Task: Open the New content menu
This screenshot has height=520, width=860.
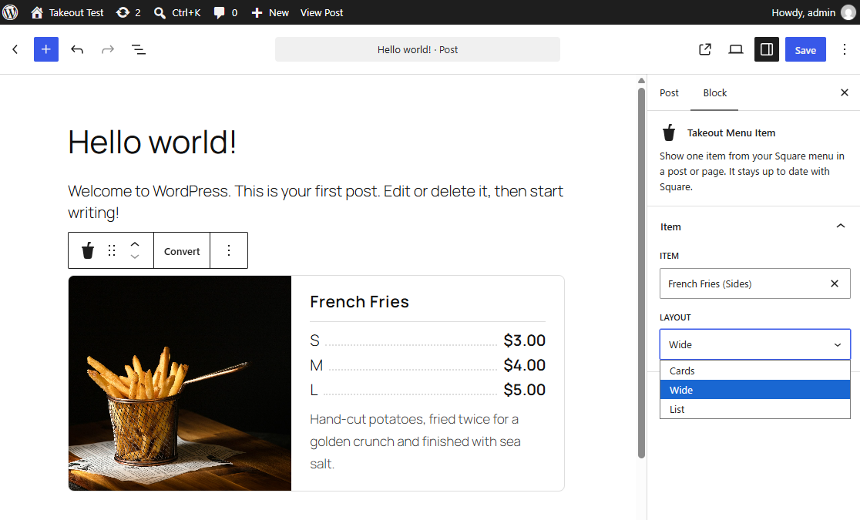Action: coord(270,12)
